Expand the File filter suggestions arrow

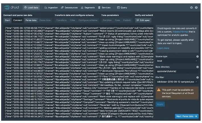(196, 82)
